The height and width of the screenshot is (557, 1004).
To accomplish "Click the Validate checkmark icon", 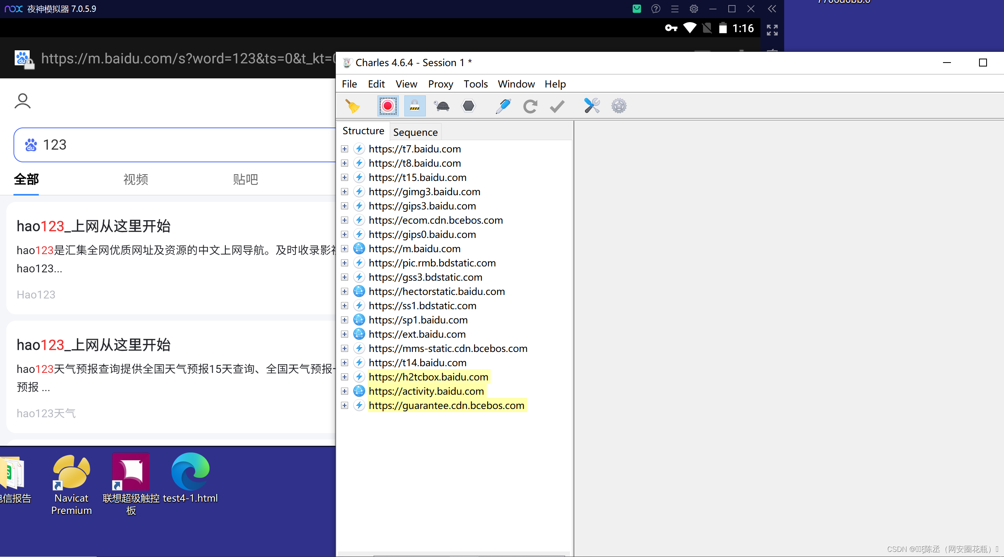I will coord(557,106).
